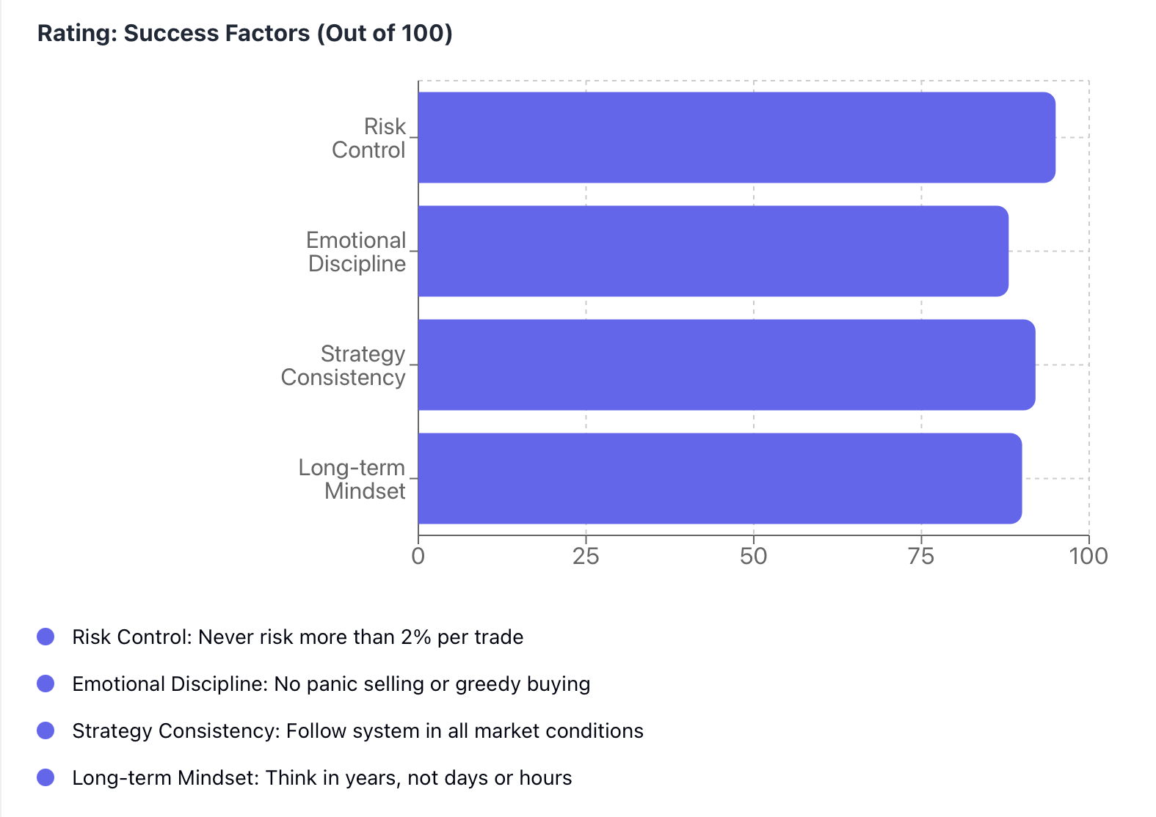Click the Strategy Consistency y-axis label

click(x=343, y=365)
